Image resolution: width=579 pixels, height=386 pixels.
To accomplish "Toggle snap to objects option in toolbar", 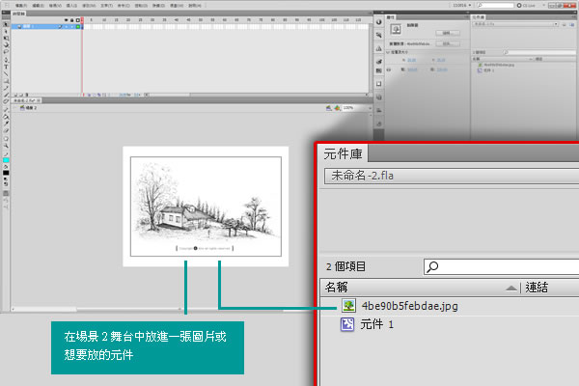I will point(6,193).
